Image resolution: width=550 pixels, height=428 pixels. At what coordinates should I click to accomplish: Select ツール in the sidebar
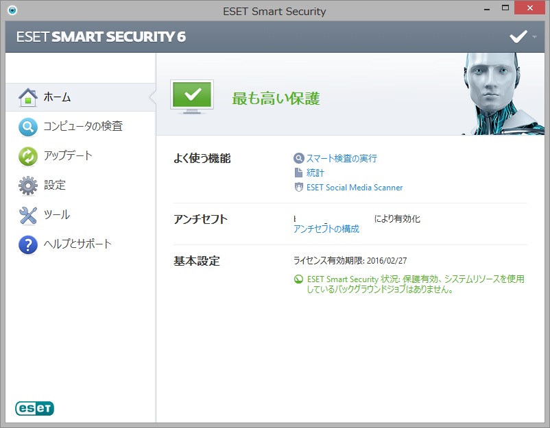[x=57, y=215]
